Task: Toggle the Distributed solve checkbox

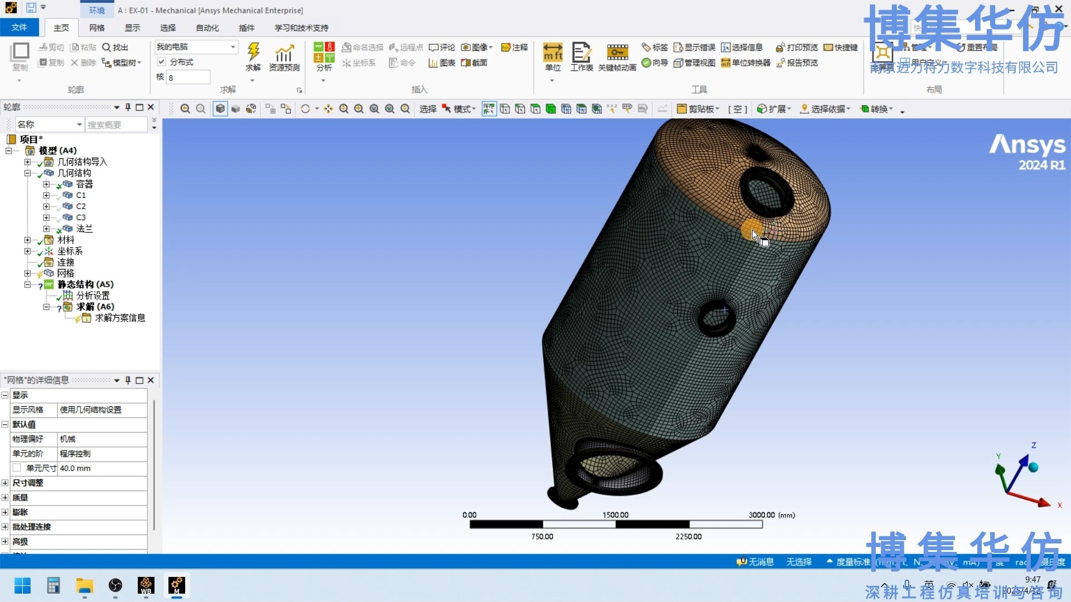Action: [x=162, y=62]
